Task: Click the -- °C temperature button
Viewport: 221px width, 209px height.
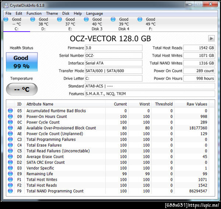Action: [22, 89]
